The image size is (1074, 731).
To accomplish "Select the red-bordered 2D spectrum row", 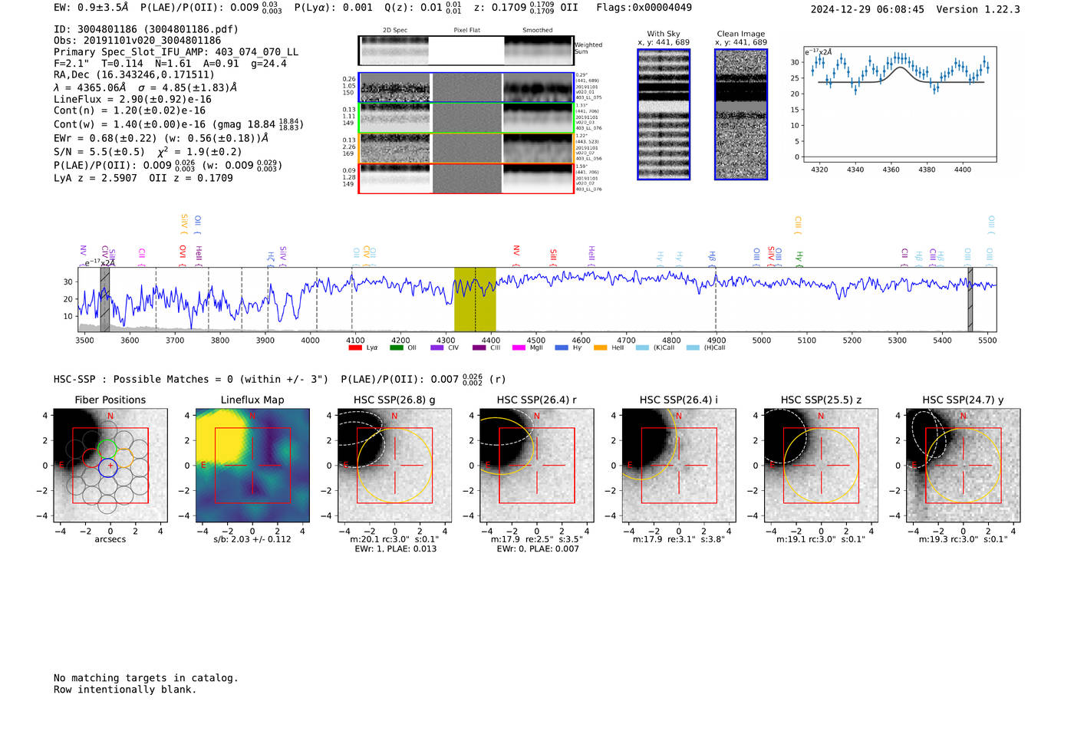I will [x=466, y=178].
